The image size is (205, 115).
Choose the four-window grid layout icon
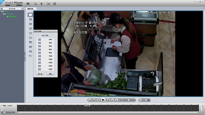tap(30, 19)
